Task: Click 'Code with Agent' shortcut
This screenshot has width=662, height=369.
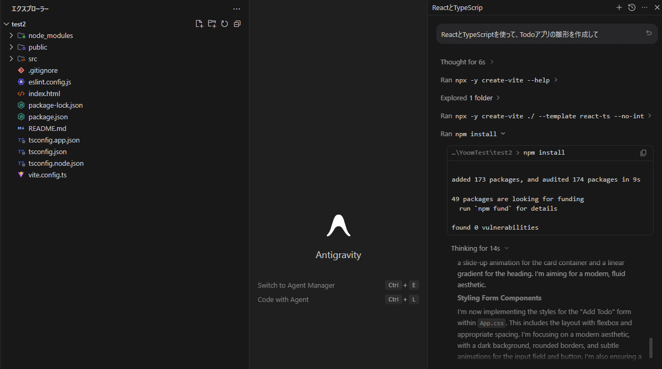Action: pyautogui.click(x=283, y=299)
